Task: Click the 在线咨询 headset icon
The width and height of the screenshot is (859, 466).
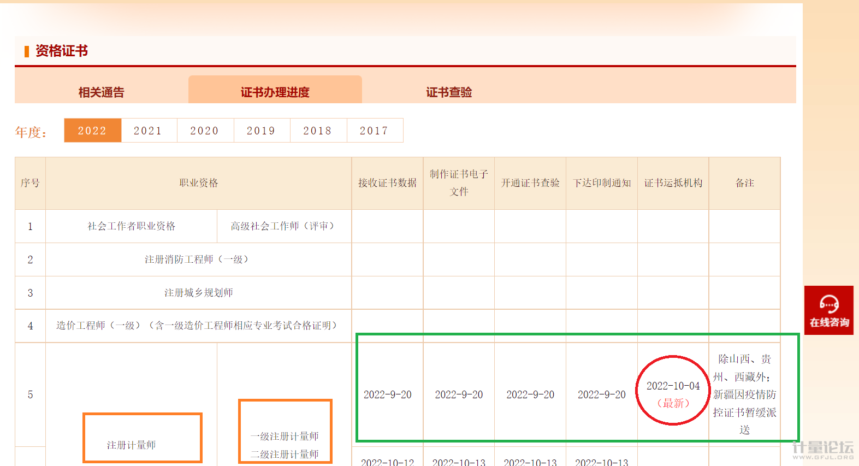Action: 828,304
